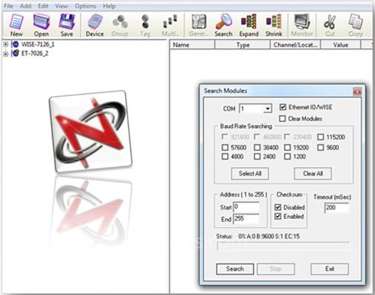375x295 pixels.
Task: Expand the WISE-7126_1 tree node
Action: click(5, 44)
